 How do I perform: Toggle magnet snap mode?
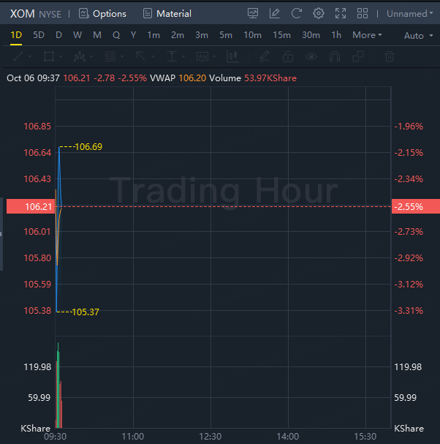click(335, 56)
